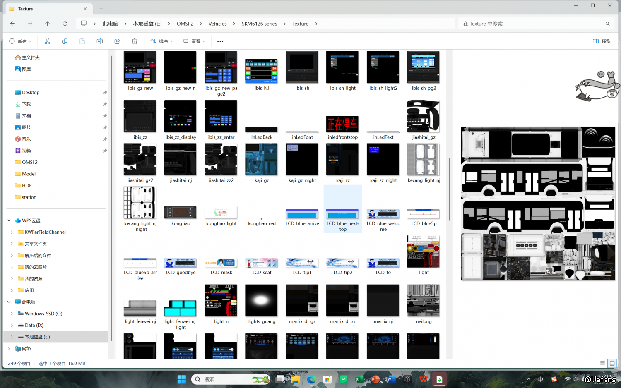621x388 pixels.
Task: Click the Refresh button in navigation bar
Action: (x=65, y=24)
